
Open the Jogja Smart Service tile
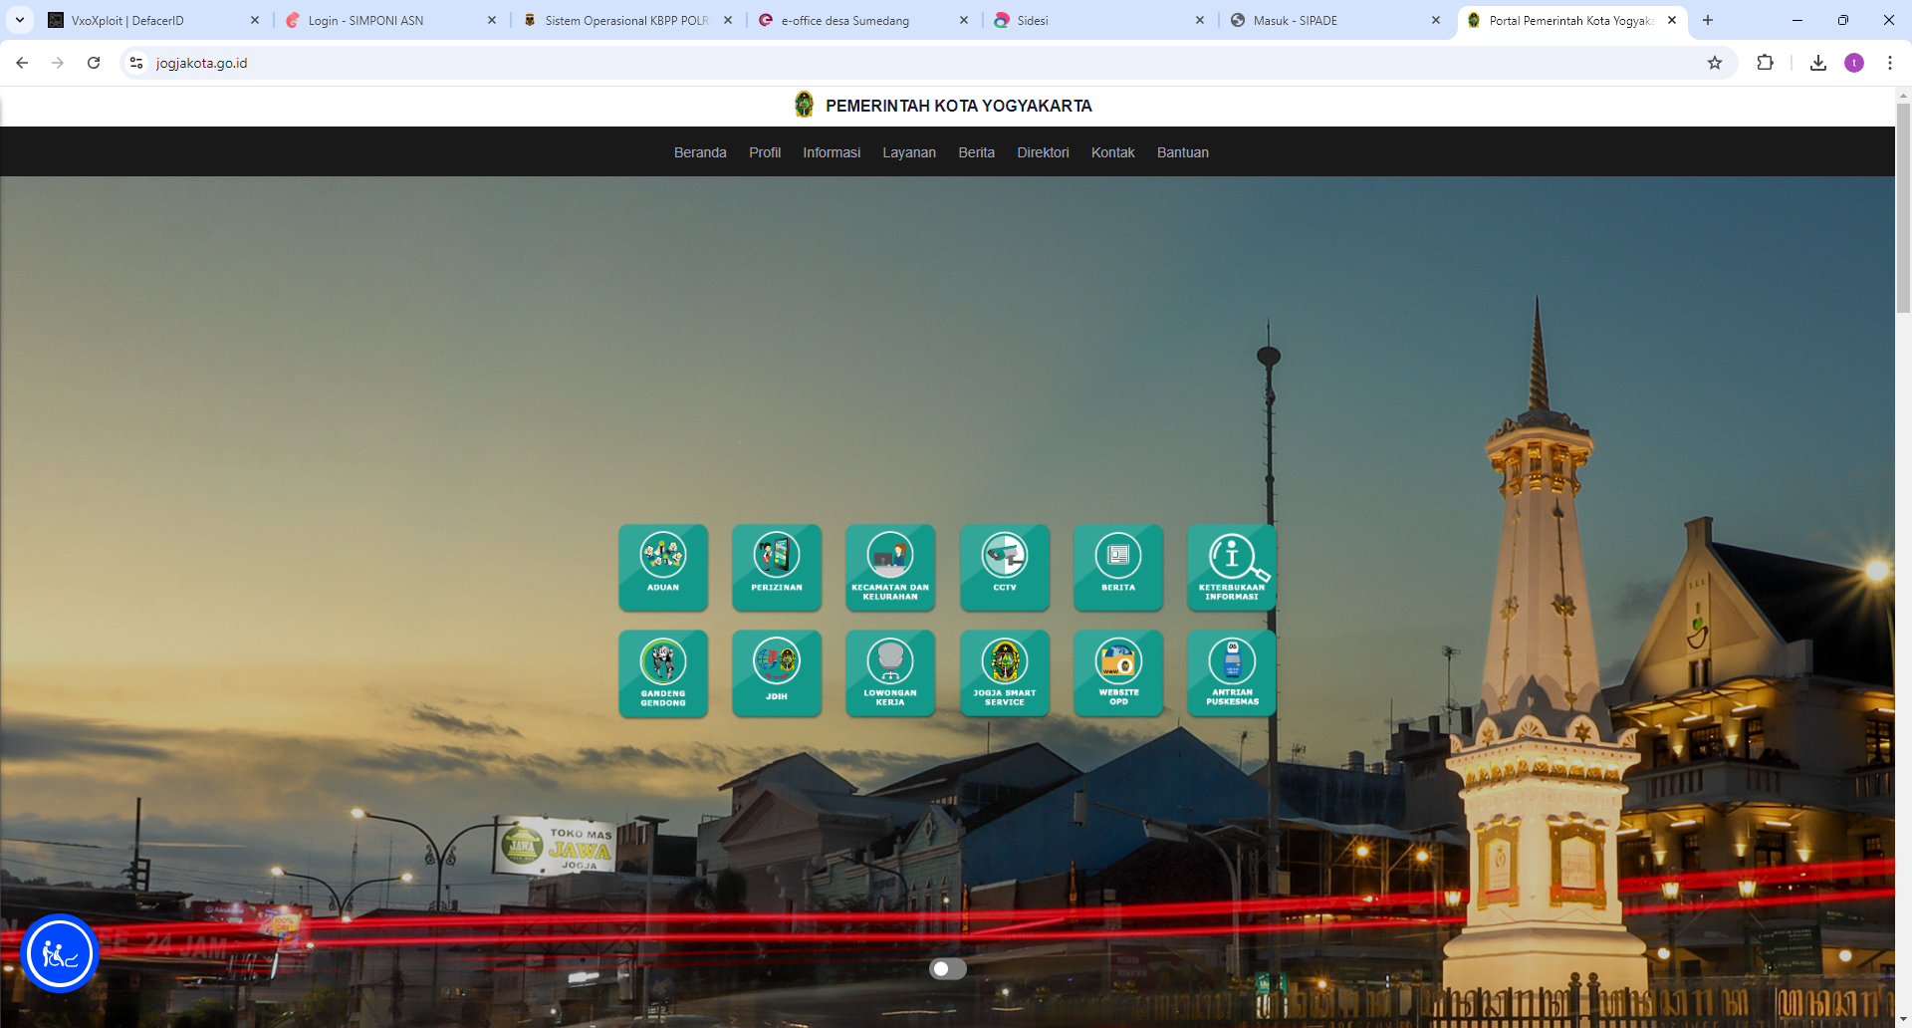(1005, 673)
